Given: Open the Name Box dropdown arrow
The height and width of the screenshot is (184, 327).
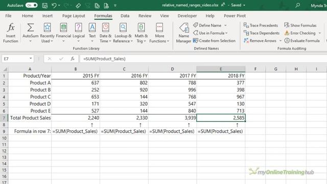Looking at the screenshot, I should pyautogui.click(x=31, y=59).
